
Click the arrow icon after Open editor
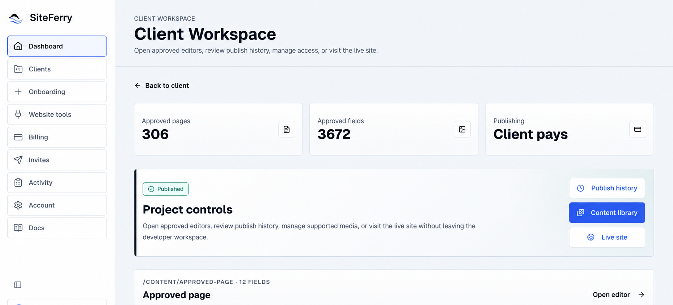(x=641, y=295)
